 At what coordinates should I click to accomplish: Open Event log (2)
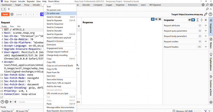(x=7, y=111)
